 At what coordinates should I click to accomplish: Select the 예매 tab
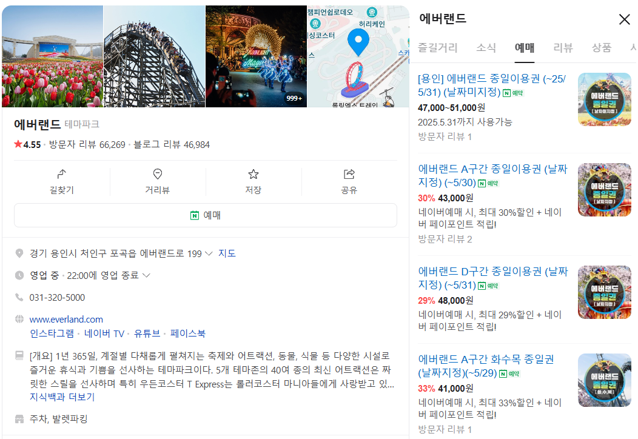(525, 48)
